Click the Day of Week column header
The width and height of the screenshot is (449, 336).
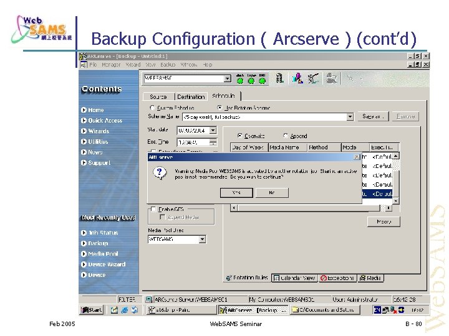tap(249, 147)
